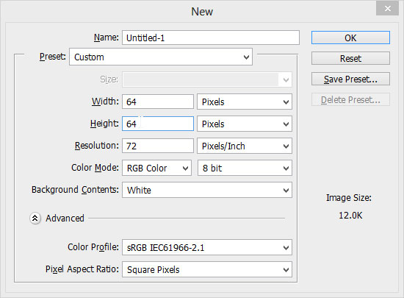The image size is (404, 298).
Task: Click the Resolution value field
Action: point(158,146)
